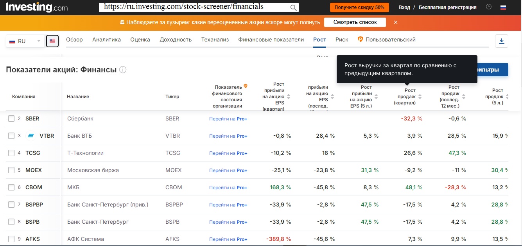Close the orange promo banner
Viewport: 522px width, 246px height.
coord(396,22)
